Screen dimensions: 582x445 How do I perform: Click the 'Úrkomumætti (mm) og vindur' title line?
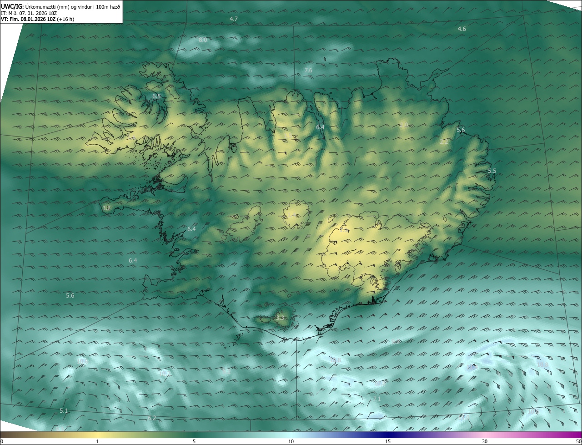click(60, 6)
